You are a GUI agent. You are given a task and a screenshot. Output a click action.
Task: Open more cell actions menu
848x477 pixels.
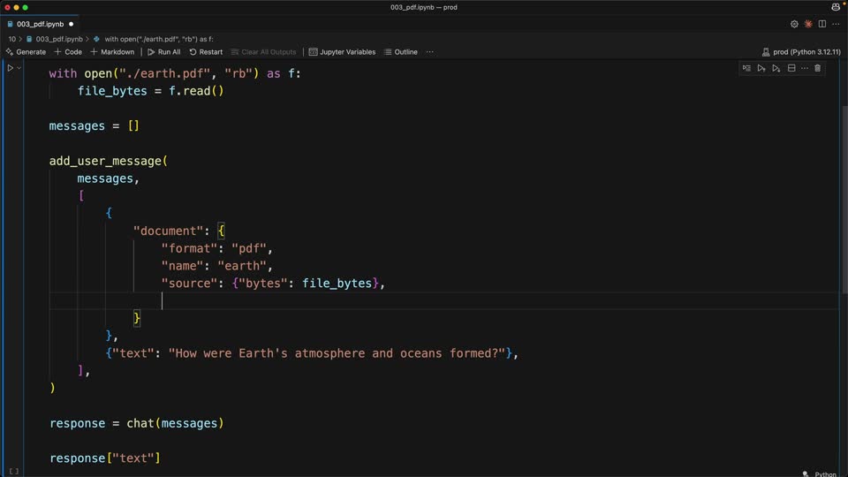point(805,68)
